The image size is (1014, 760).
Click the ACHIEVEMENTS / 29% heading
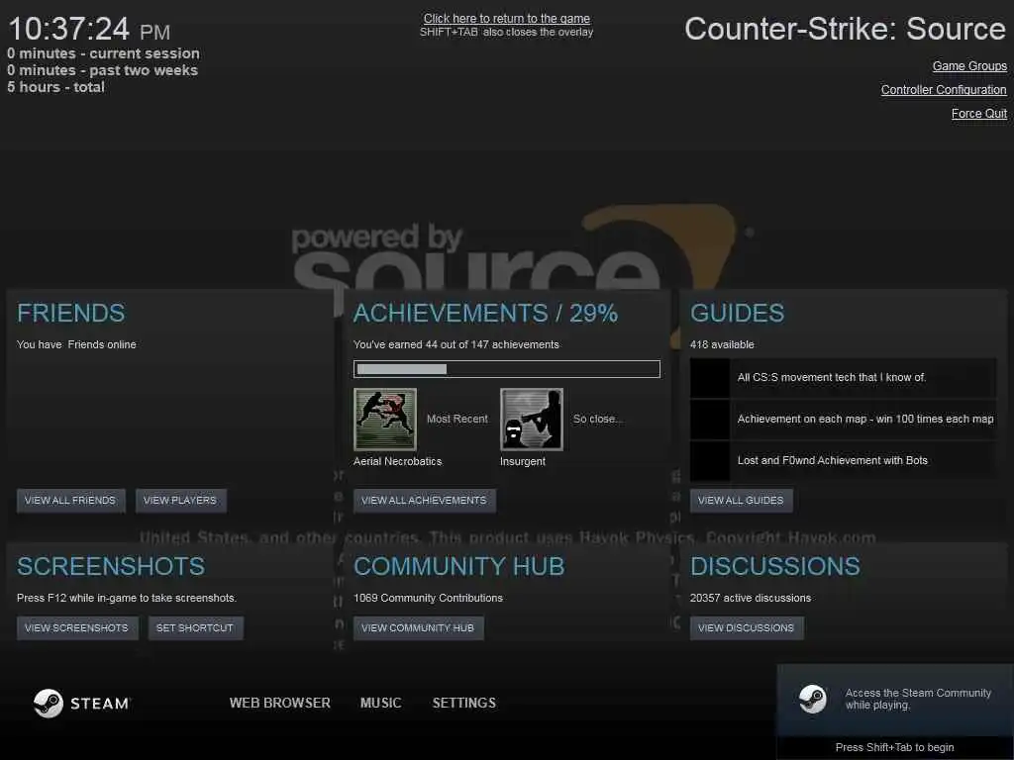(x=485, y=314)
